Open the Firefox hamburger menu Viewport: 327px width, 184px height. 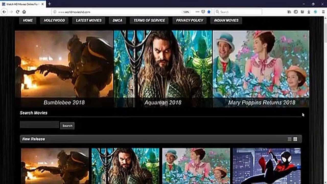(323, 12)
